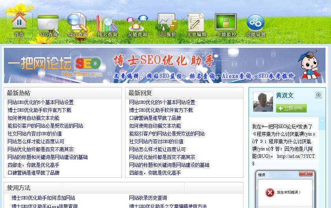
Task: Open 网站收录历史查询 guide link
Action: click(x=148, y=198)
